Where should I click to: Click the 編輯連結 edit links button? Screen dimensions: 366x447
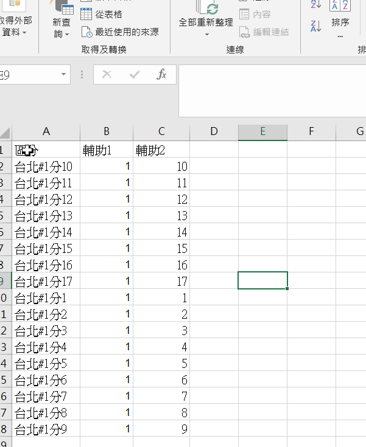point(264,32)
